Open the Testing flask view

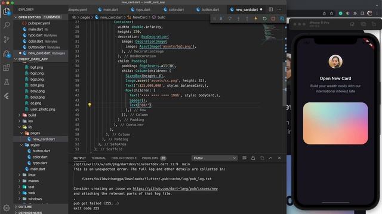pos(7,82)
